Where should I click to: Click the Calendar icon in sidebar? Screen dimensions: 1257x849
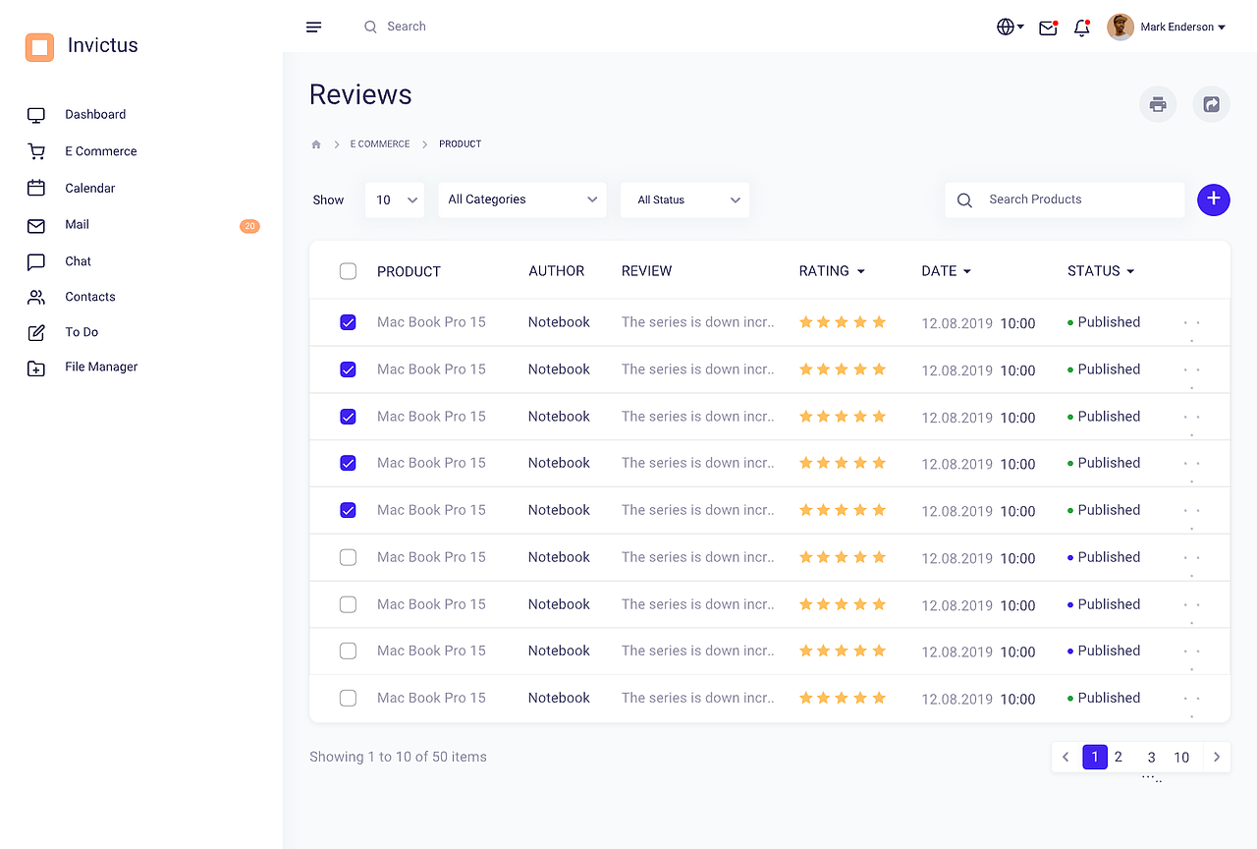36,188
